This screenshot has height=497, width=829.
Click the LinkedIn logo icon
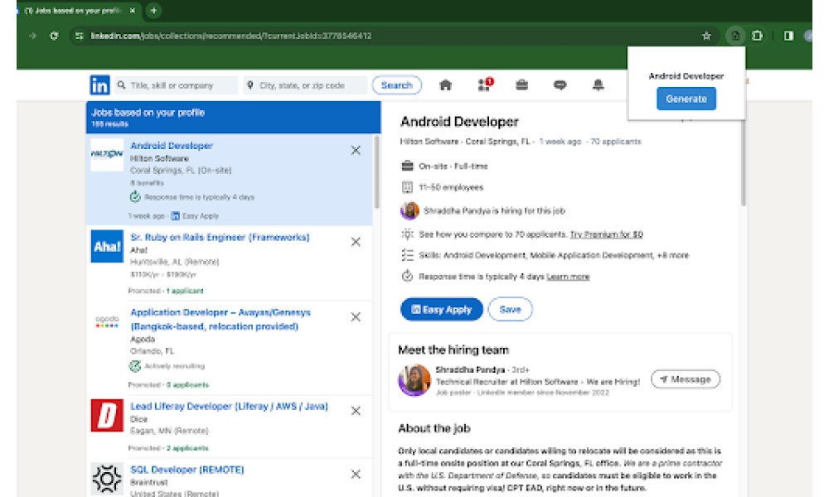click(100, 85)
